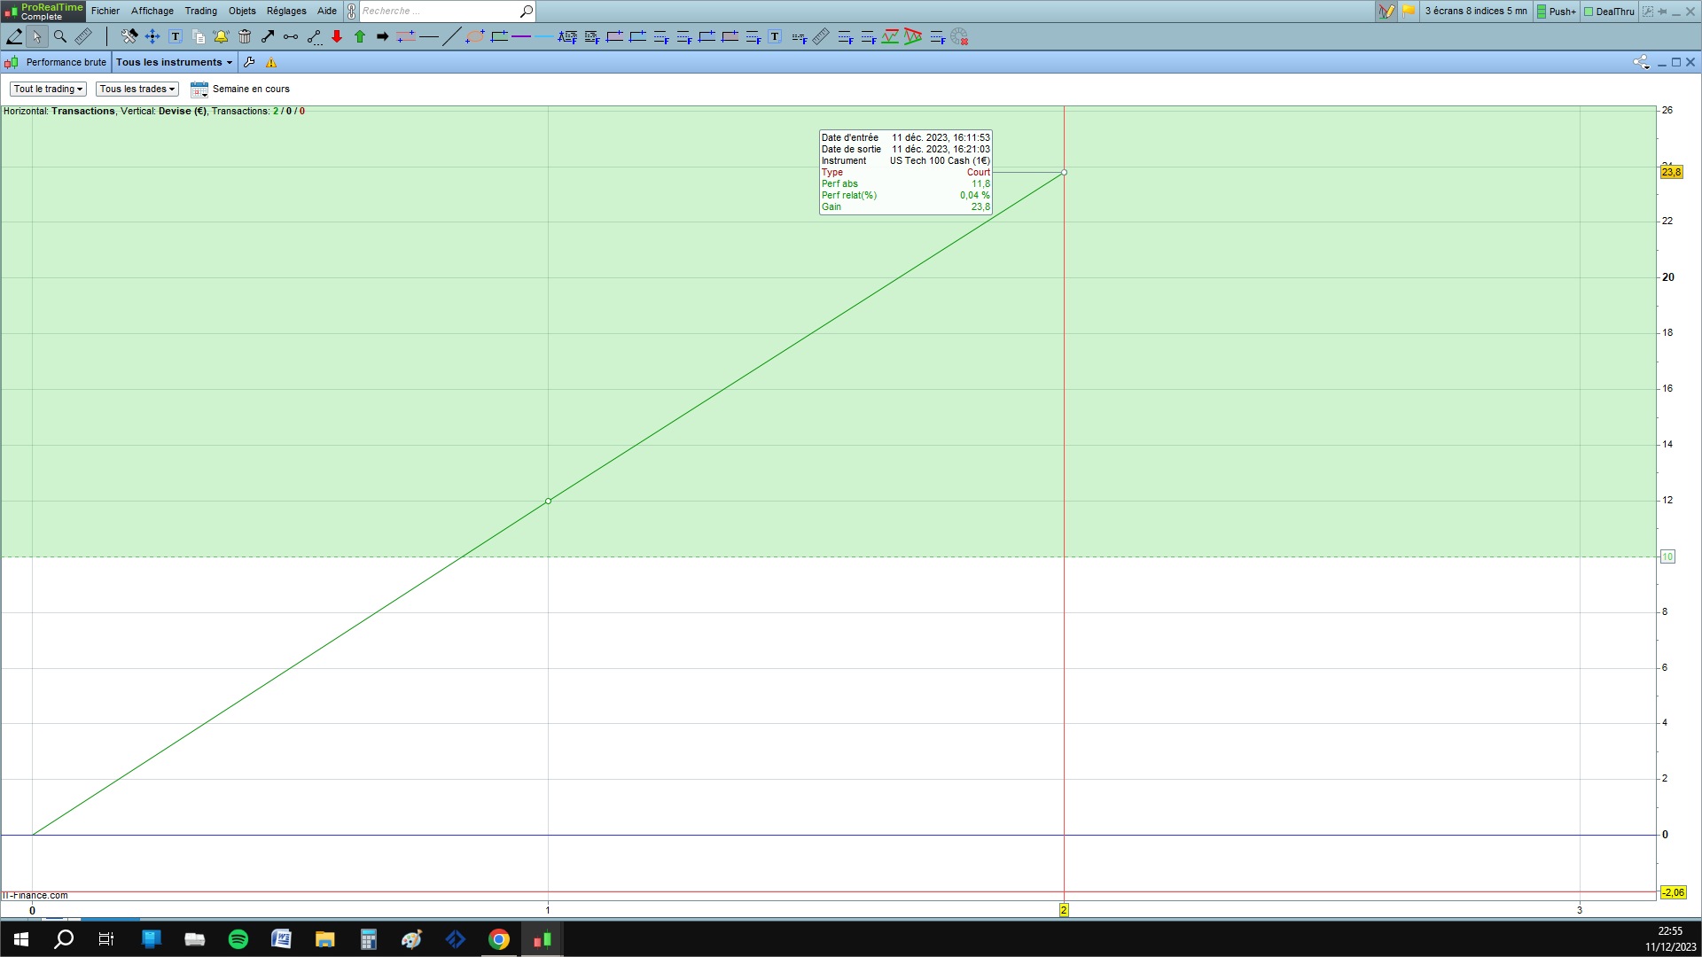
Task: Open the Trading menu
Action: tap(200, 11)
